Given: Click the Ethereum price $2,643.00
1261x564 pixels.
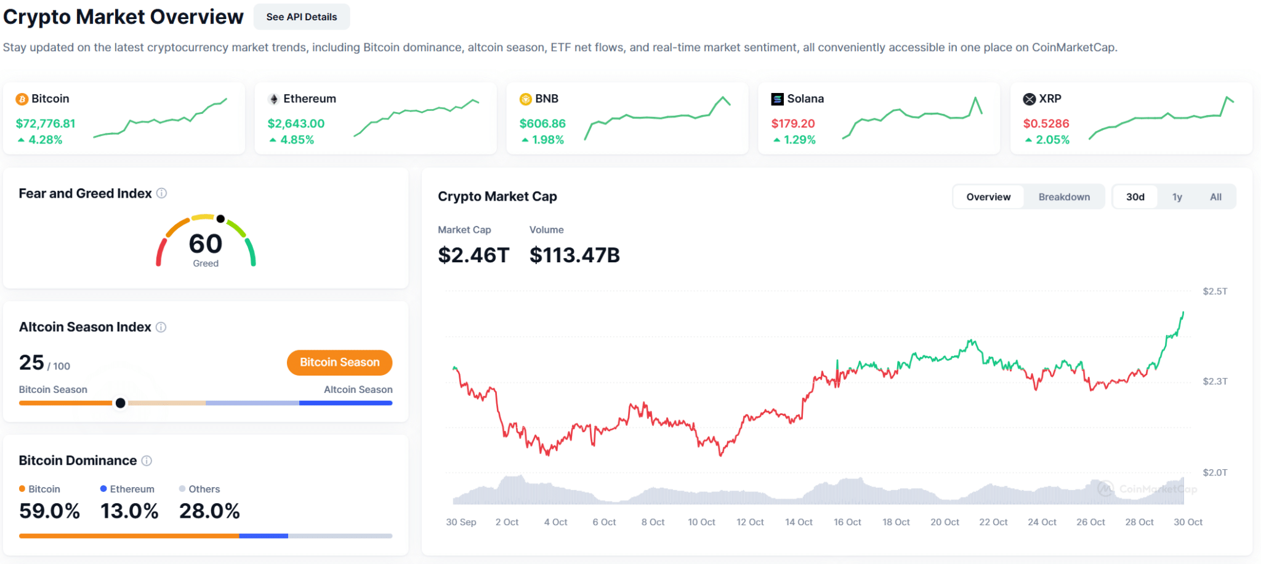Looking at the screenshot, I should [296, 124].
